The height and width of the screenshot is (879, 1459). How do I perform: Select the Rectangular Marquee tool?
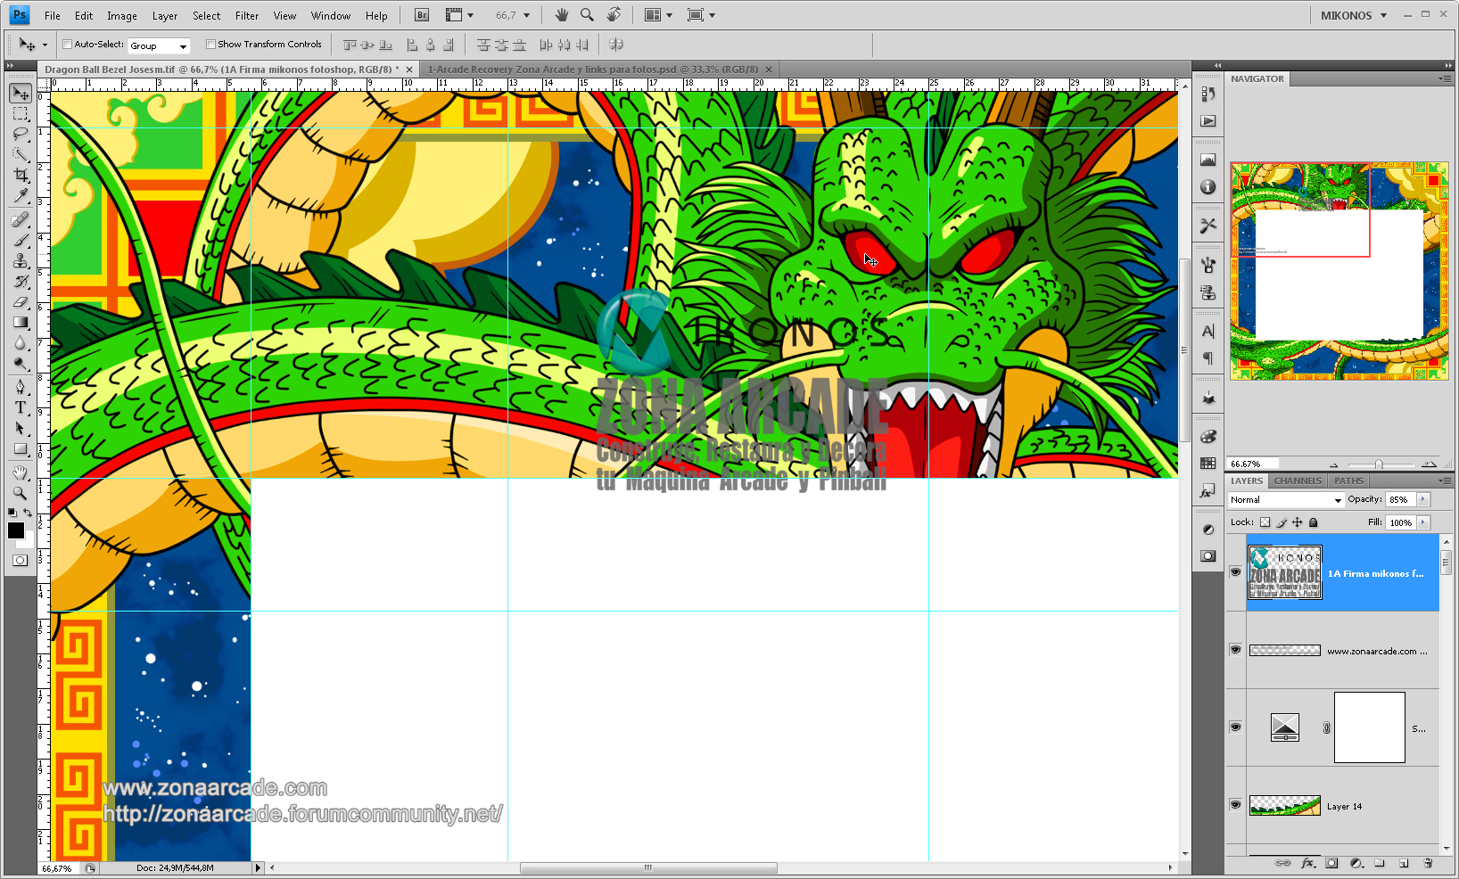21,114
